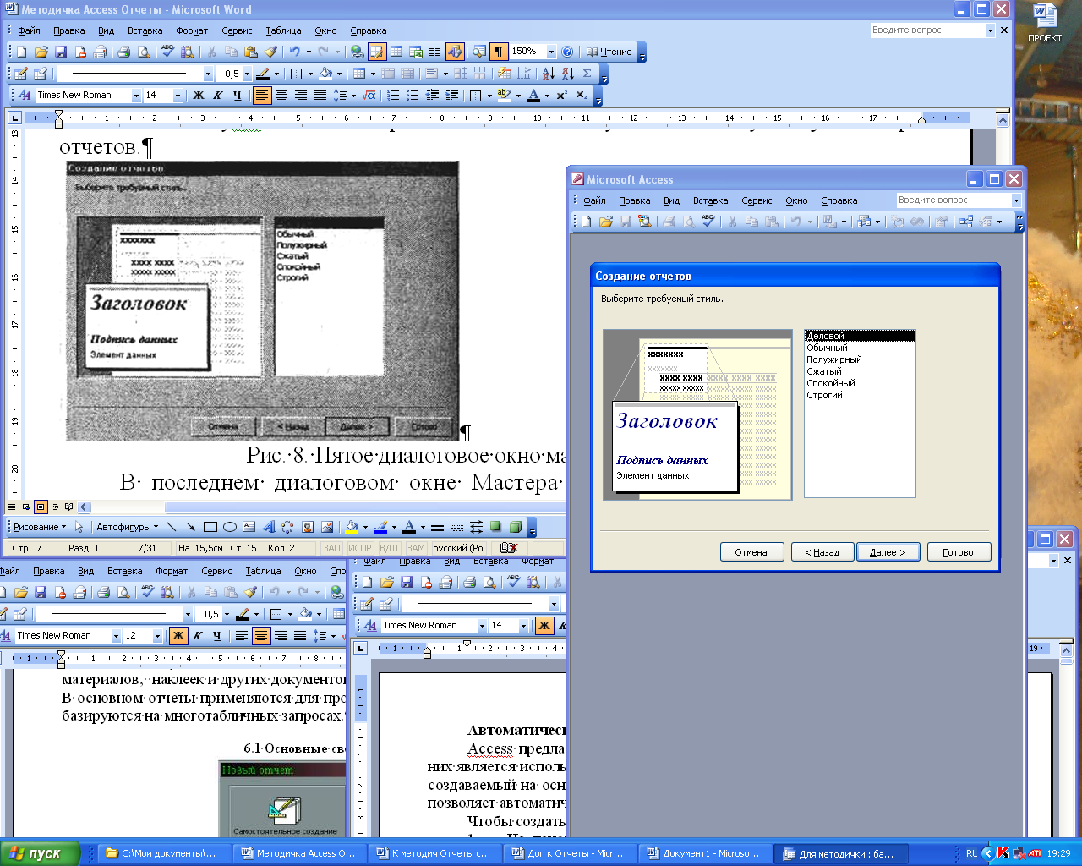The width and height of the screenshot is (1082, 866).
Task: Toggle the ИСПР track changes indicator on status bar
Action: coord(360,548)
